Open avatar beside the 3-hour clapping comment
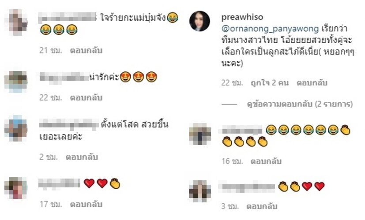365x220 pixels. 200,191
